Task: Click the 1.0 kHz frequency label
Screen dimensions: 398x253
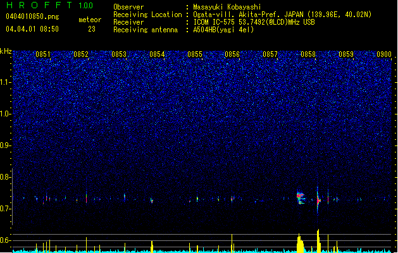Action: [5, 114]
